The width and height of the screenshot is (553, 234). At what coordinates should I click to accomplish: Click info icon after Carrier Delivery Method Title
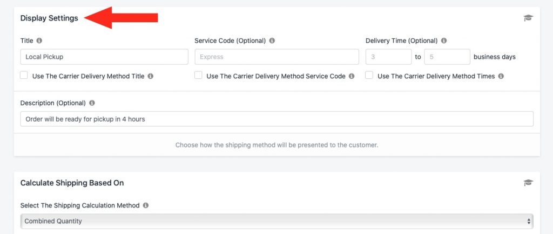click(x=151, y=76)
